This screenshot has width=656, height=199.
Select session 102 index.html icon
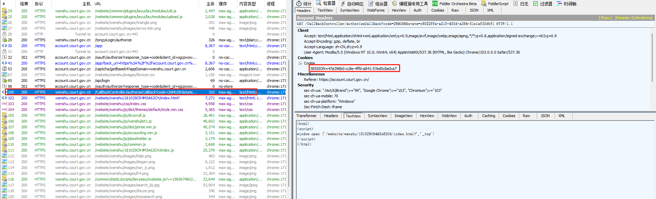coord(4,98)
